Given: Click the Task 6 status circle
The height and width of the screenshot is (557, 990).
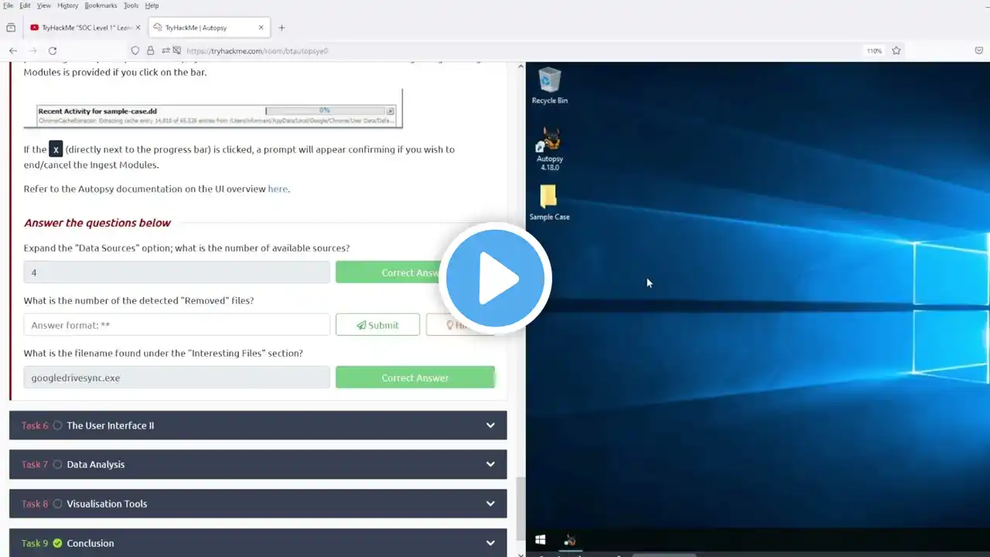Looking at the screenshot, I should pyautogui.click(x=57, y=425).
